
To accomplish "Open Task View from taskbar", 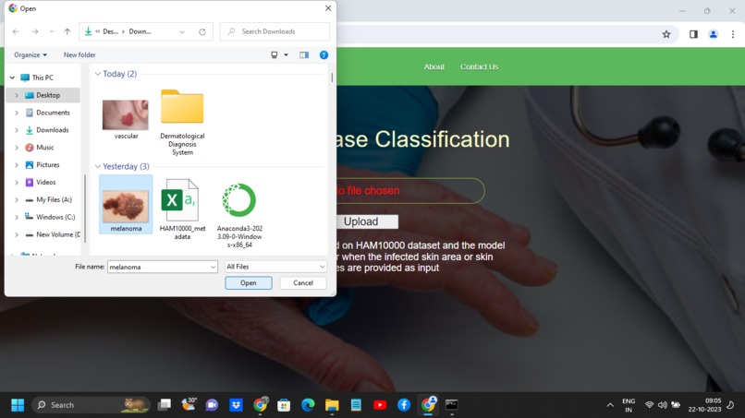I will [x=165, y=405].
